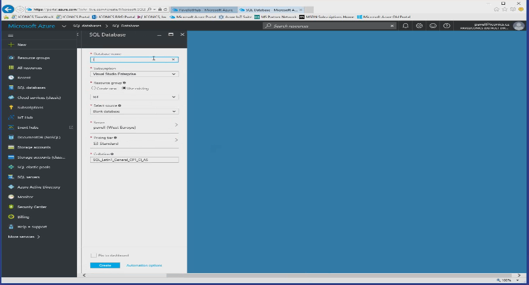Image resolution: width=529 pixels, height=285 pixels.
Task: Click the feedback smiley icon
Action: coord(433,26)
